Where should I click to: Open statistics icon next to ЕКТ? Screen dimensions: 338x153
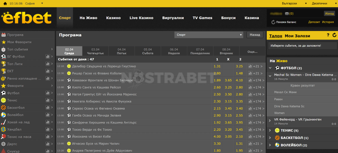coord(48,71)
